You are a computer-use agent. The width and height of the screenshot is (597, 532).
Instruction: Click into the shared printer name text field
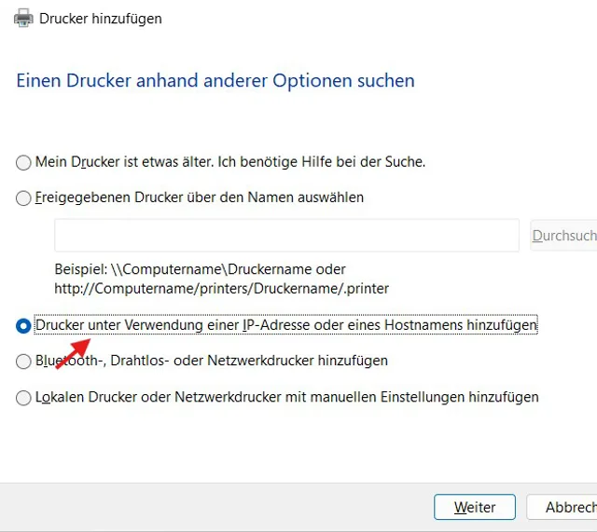click(286, 236)
